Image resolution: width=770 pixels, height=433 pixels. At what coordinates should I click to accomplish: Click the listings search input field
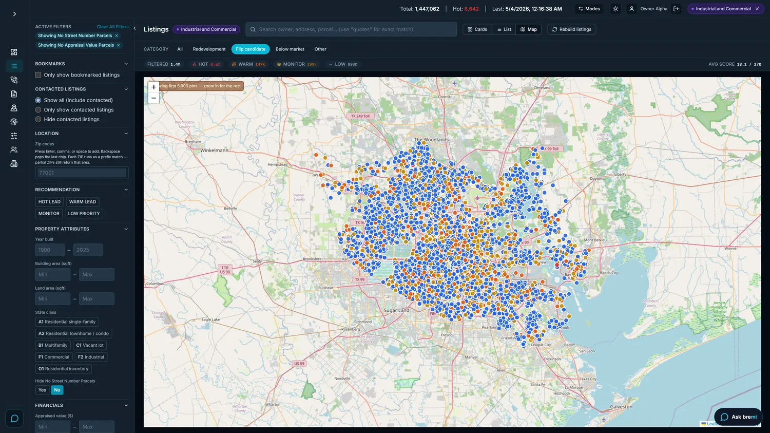[351, 29]
